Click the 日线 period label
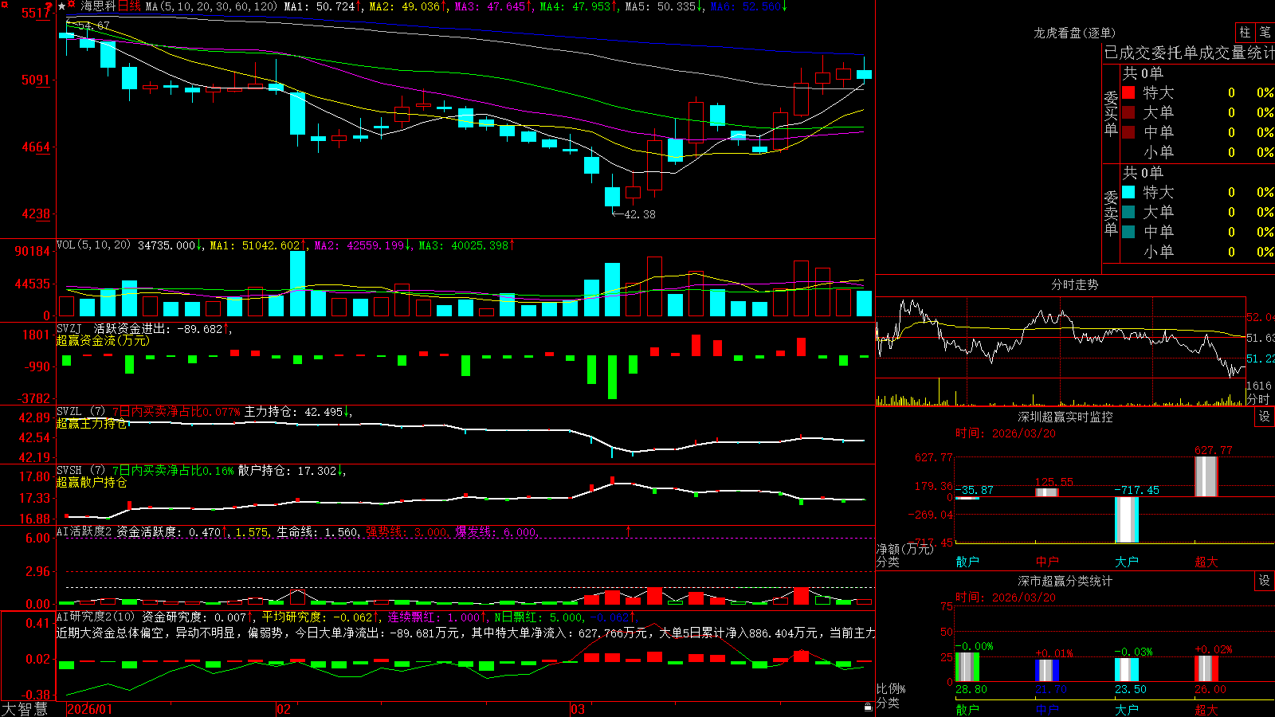This screenshot has width=1275, height=717. pyautogui.click(x=130, y=6)
